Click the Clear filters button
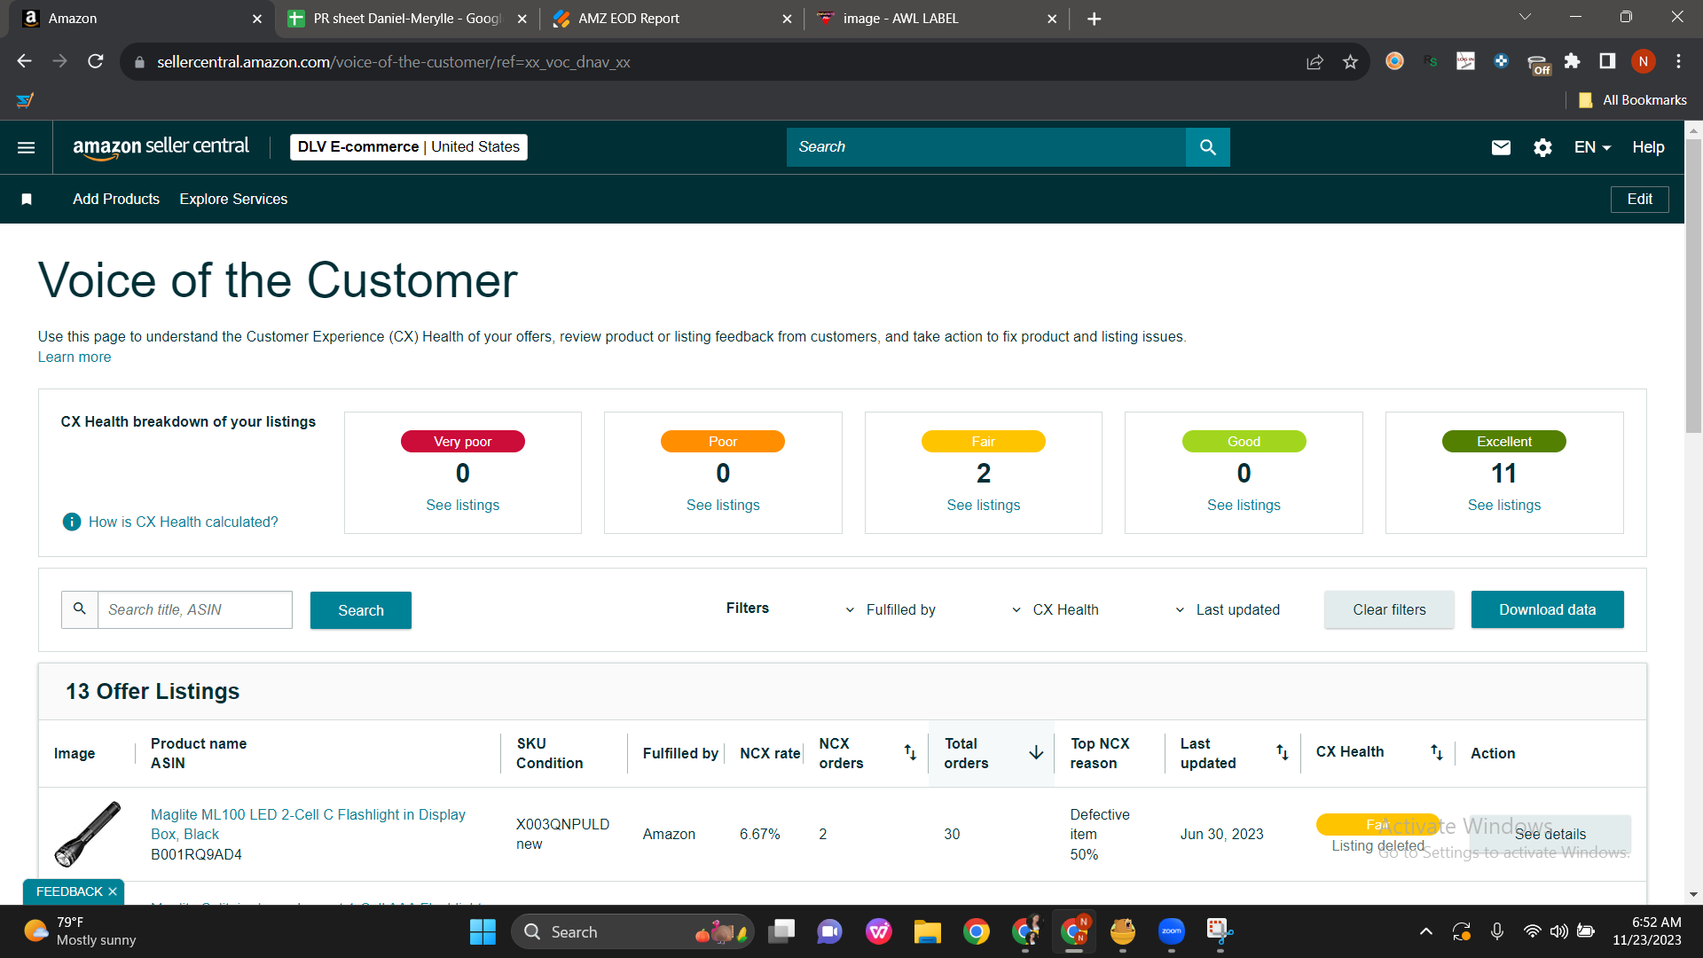The height and width of the screenshot is (958, 1703). click(x=1389, y=609)
